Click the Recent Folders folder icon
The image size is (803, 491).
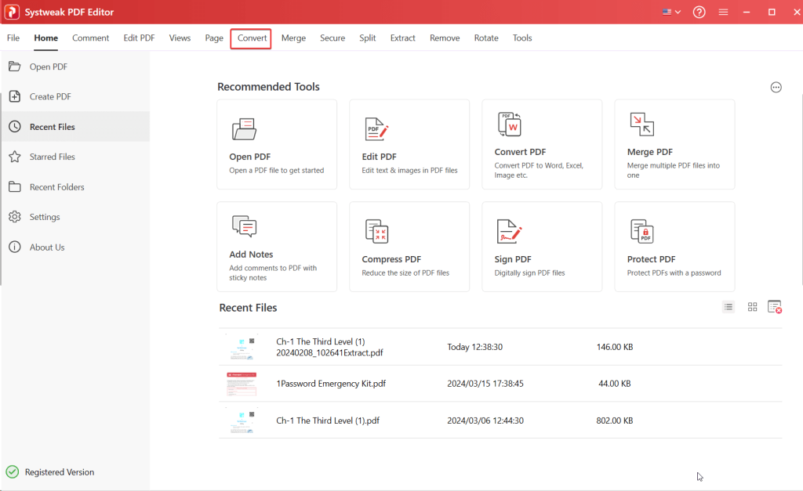tap(15, 186)
